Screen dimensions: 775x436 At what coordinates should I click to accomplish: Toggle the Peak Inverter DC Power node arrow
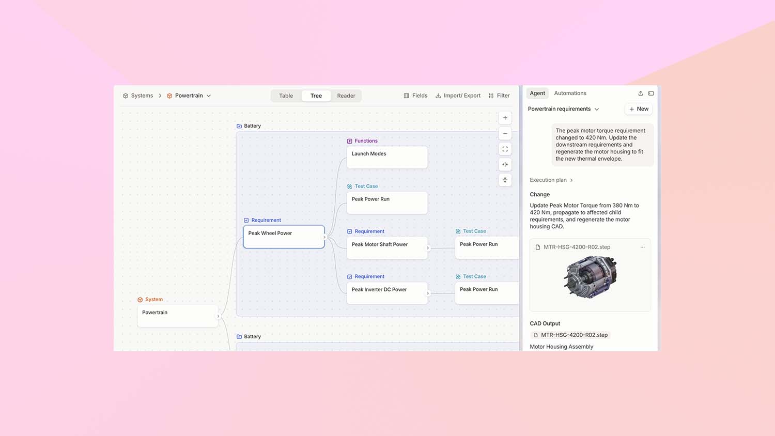(x=428, y=293)
